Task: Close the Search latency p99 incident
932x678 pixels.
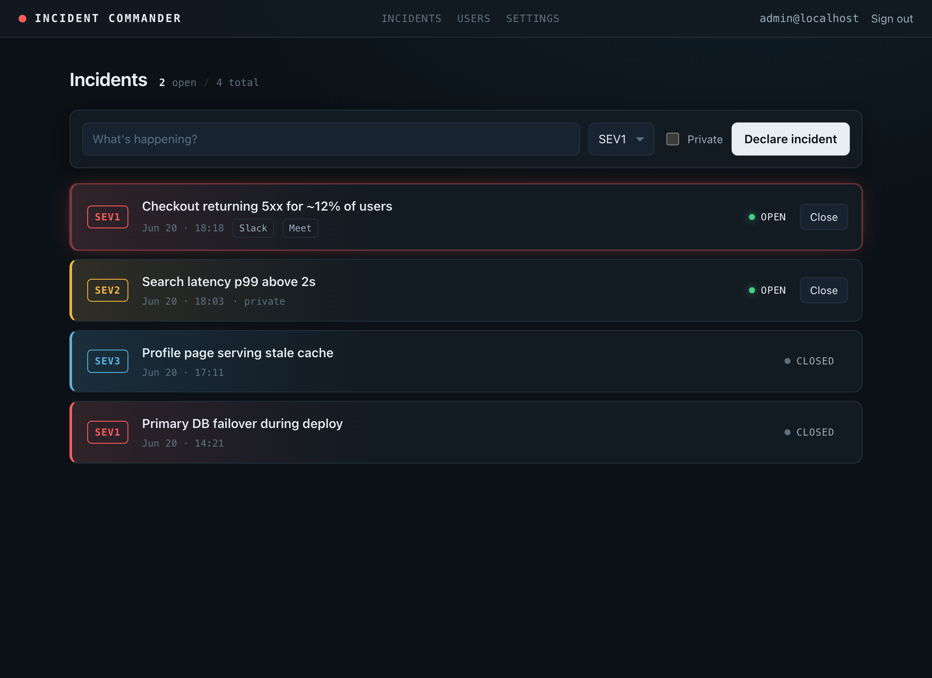Action: pyautogui.click(x=824, y=290)
